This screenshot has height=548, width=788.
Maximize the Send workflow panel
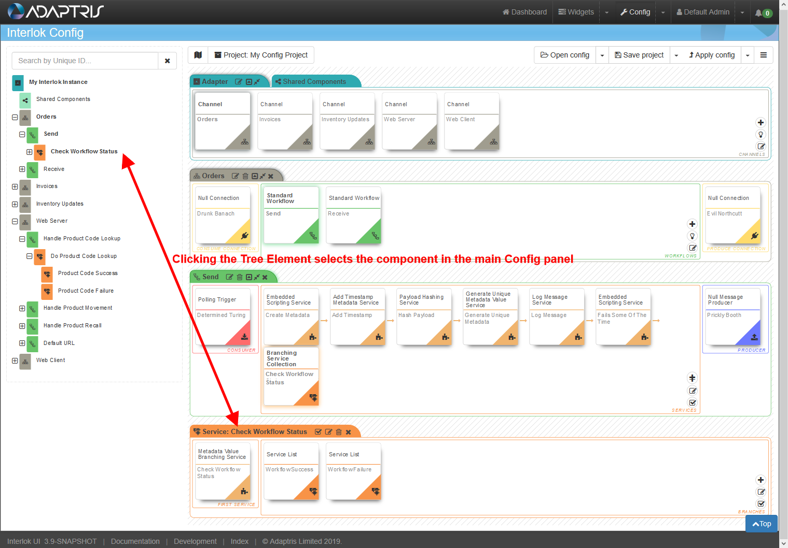[249, 277]
